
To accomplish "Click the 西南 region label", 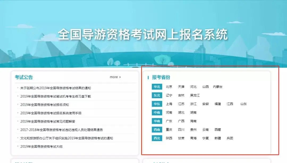I will point(157,130).
